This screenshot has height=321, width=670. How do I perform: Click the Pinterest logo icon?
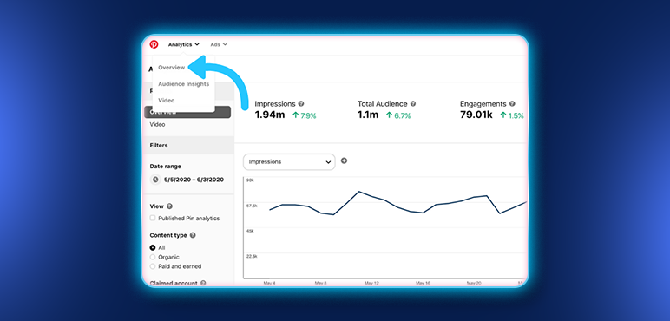click(x=154, y=44)
